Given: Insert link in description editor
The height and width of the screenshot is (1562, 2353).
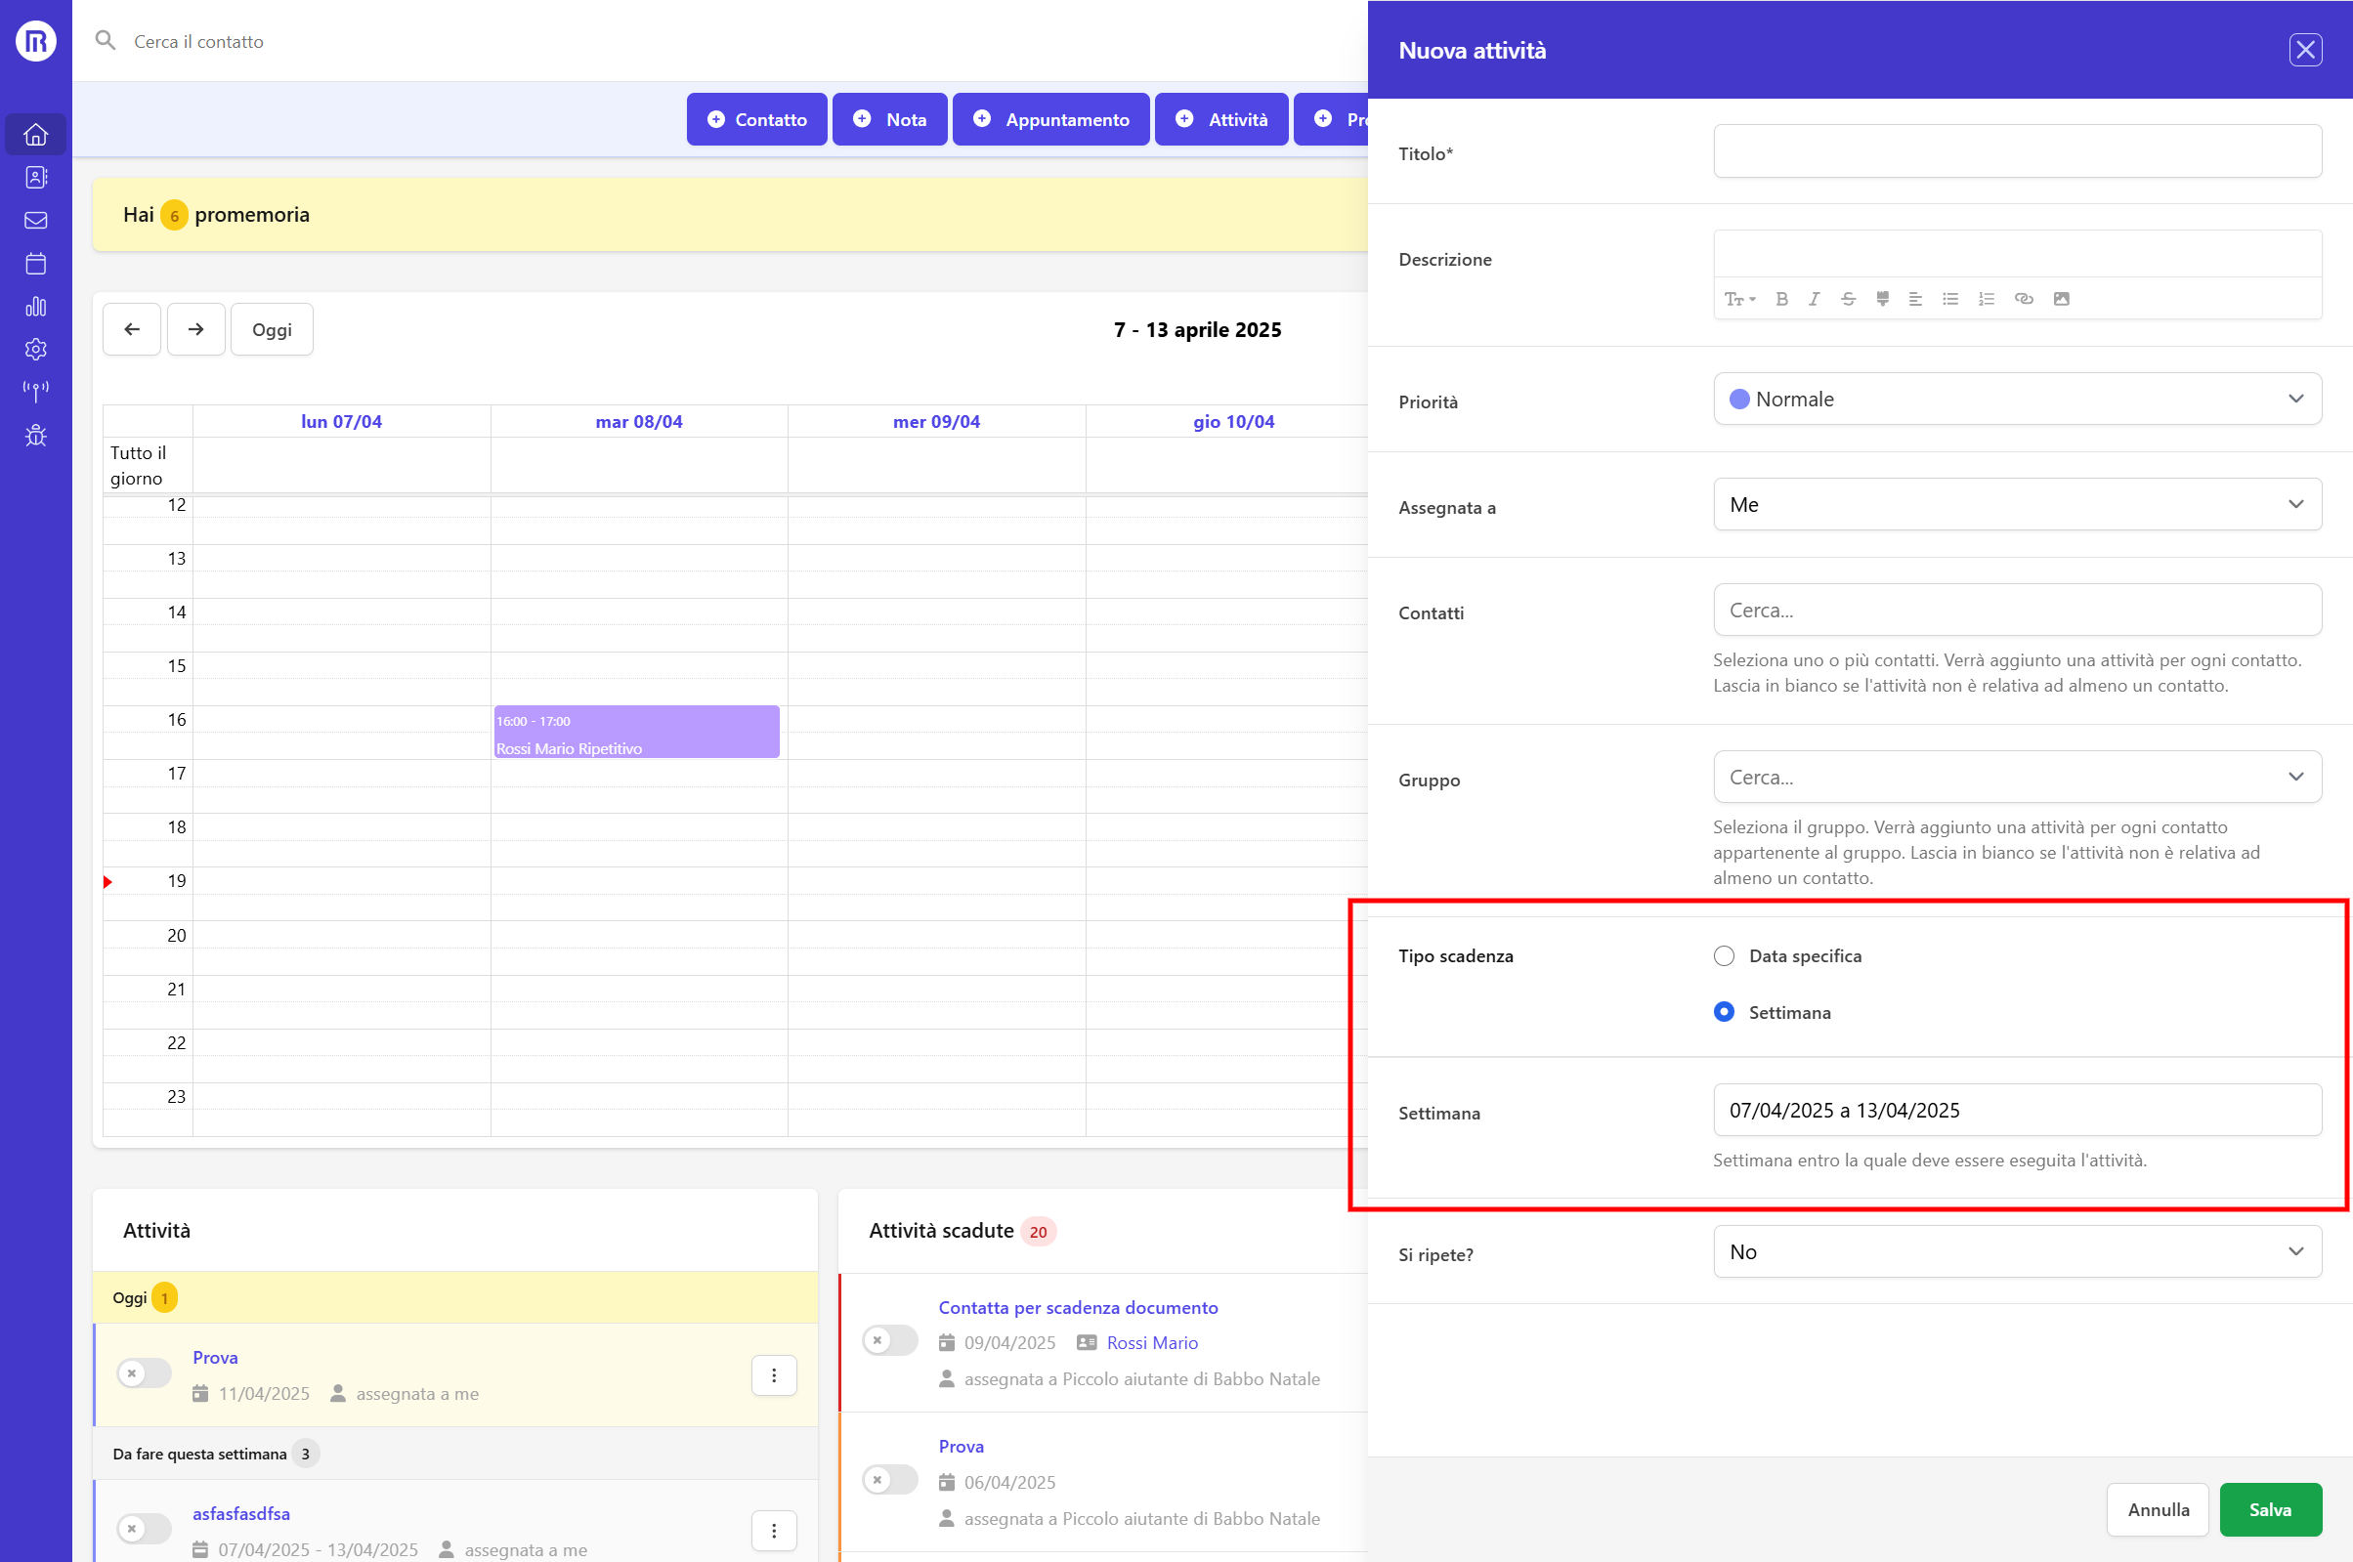Looking at the screenshot, I should (2024, 299).
